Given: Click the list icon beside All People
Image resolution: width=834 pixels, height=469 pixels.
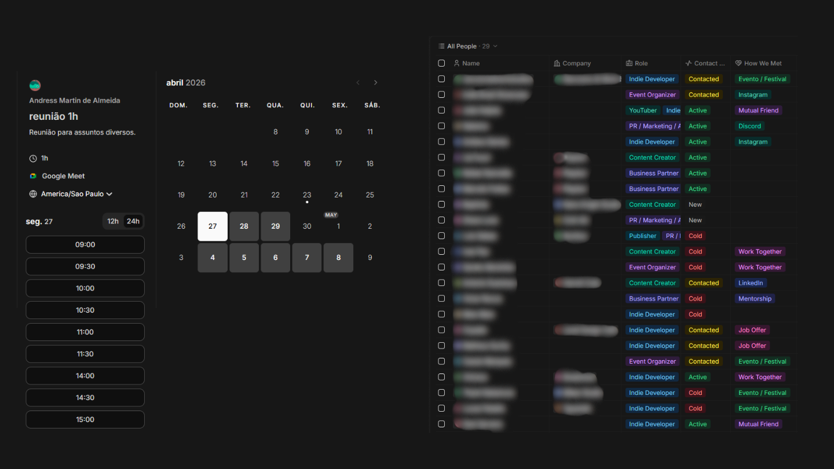Looking at the screenshot, I should point(442,46).
